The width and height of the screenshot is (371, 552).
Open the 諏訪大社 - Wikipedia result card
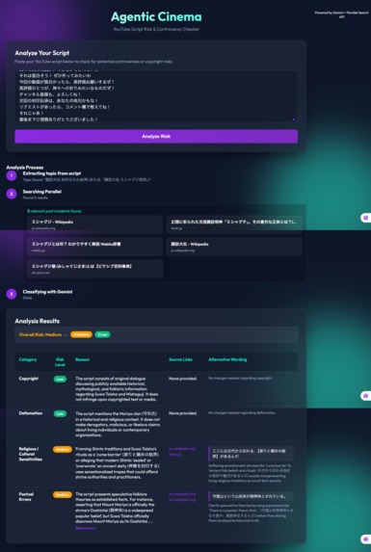tap(234, 247)
